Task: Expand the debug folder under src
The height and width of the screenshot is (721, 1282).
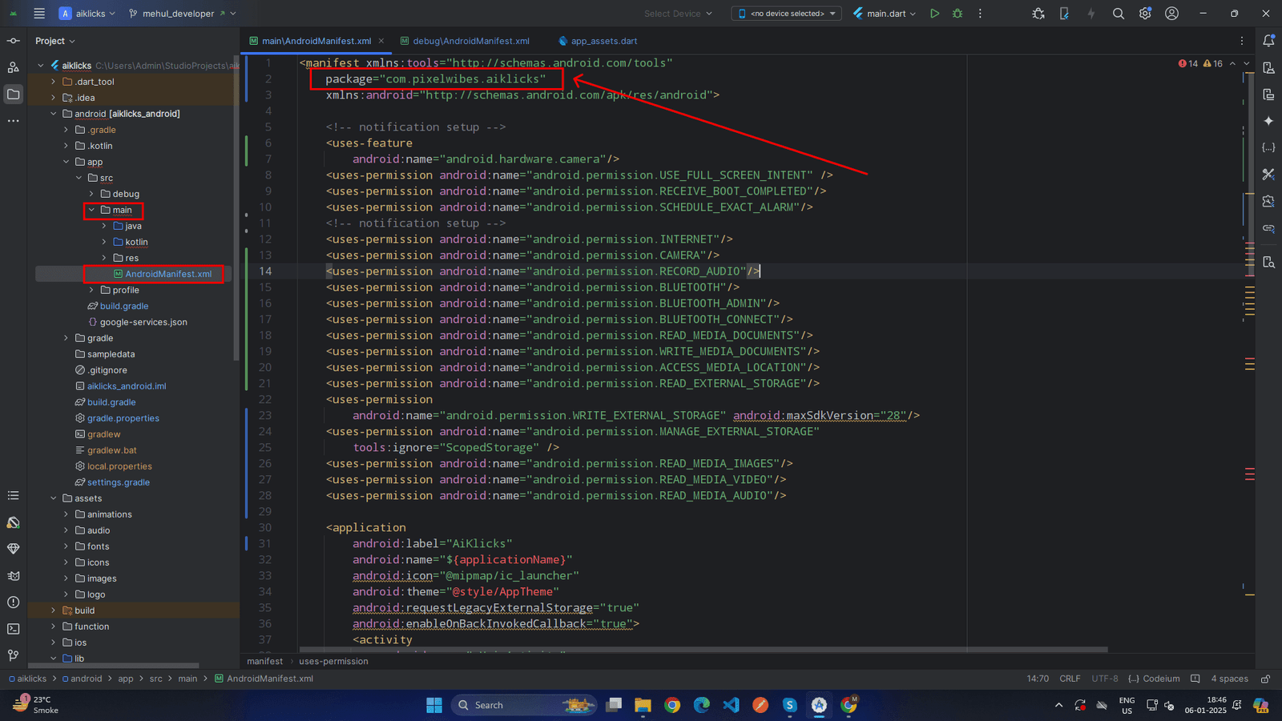Action: click(91, 194)
